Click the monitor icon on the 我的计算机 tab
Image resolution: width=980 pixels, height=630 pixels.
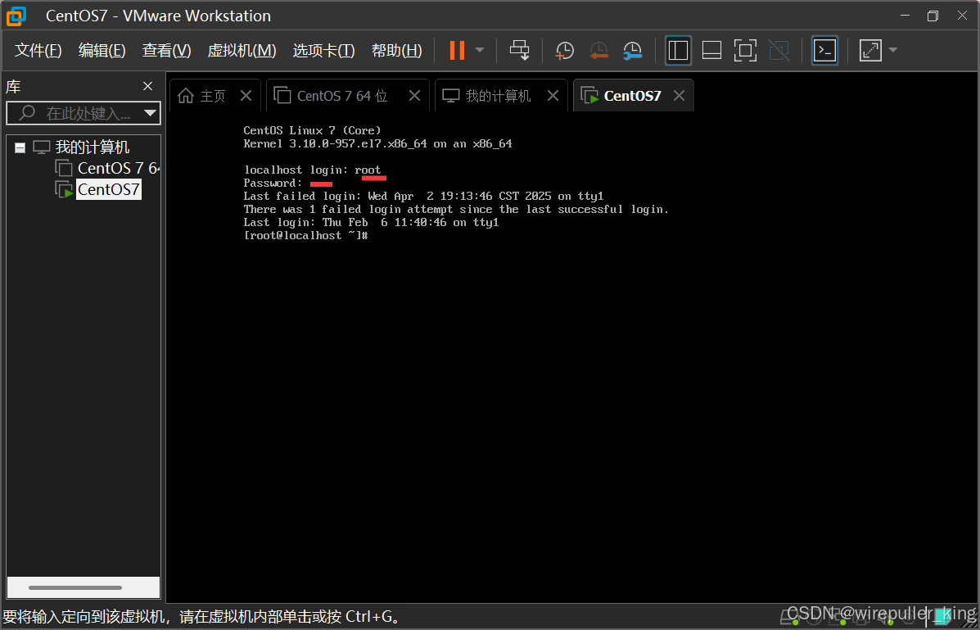[450, 95]
